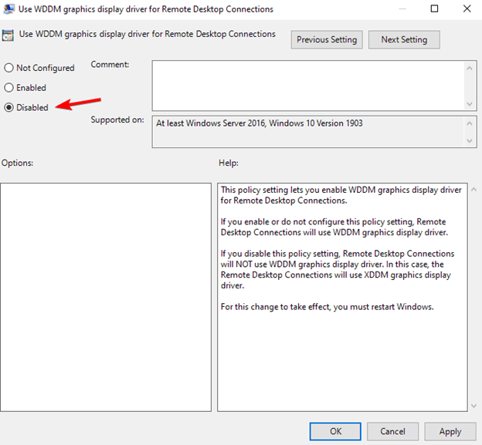482x445 pixels.
Task: Click Comment box scroll up arrow
Action: 470,68
